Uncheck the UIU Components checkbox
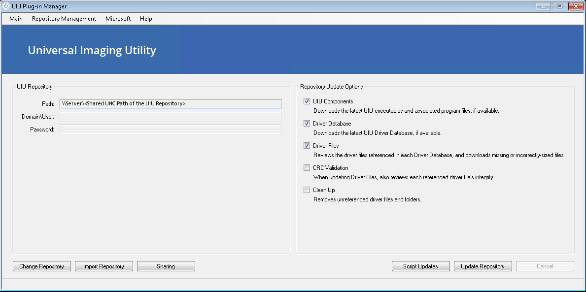Image resolution: width=586 pixels, height=292 pixels. click(307, 101)
